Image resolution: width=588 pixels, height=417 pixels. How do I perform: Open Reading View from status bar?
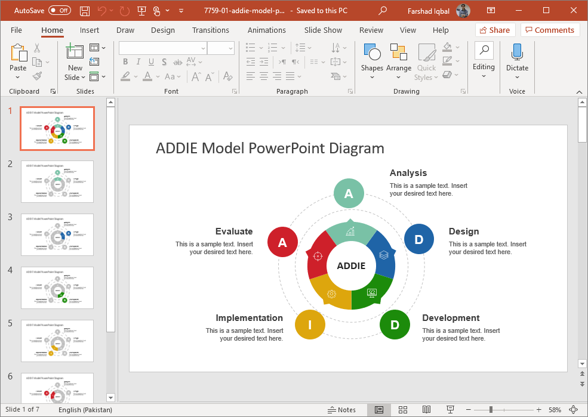[426, 410]
